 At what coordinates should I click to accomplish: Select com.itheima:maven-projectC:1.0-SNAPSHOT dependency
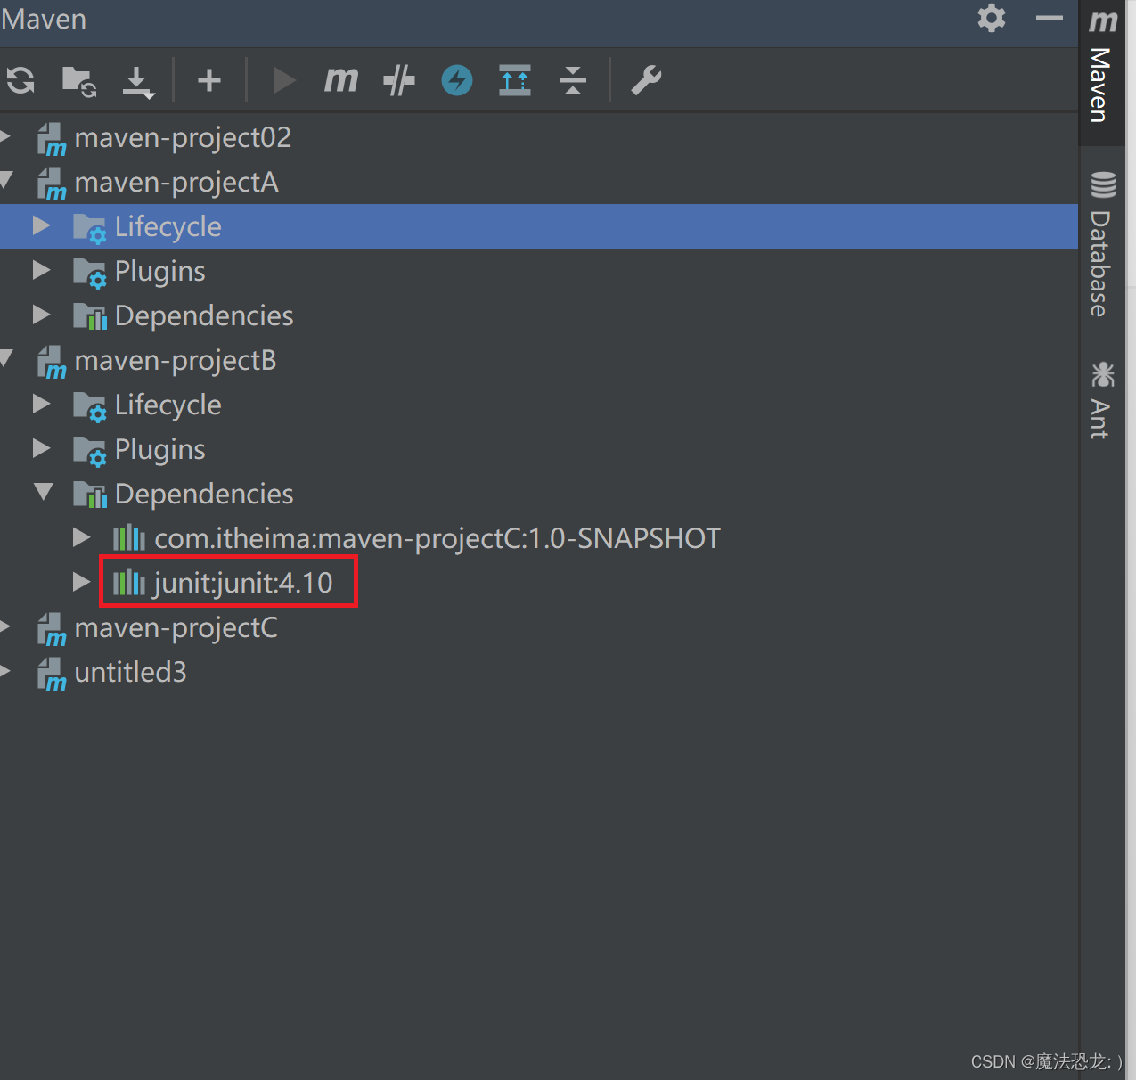pyautogui.click(x=437, y=538)
